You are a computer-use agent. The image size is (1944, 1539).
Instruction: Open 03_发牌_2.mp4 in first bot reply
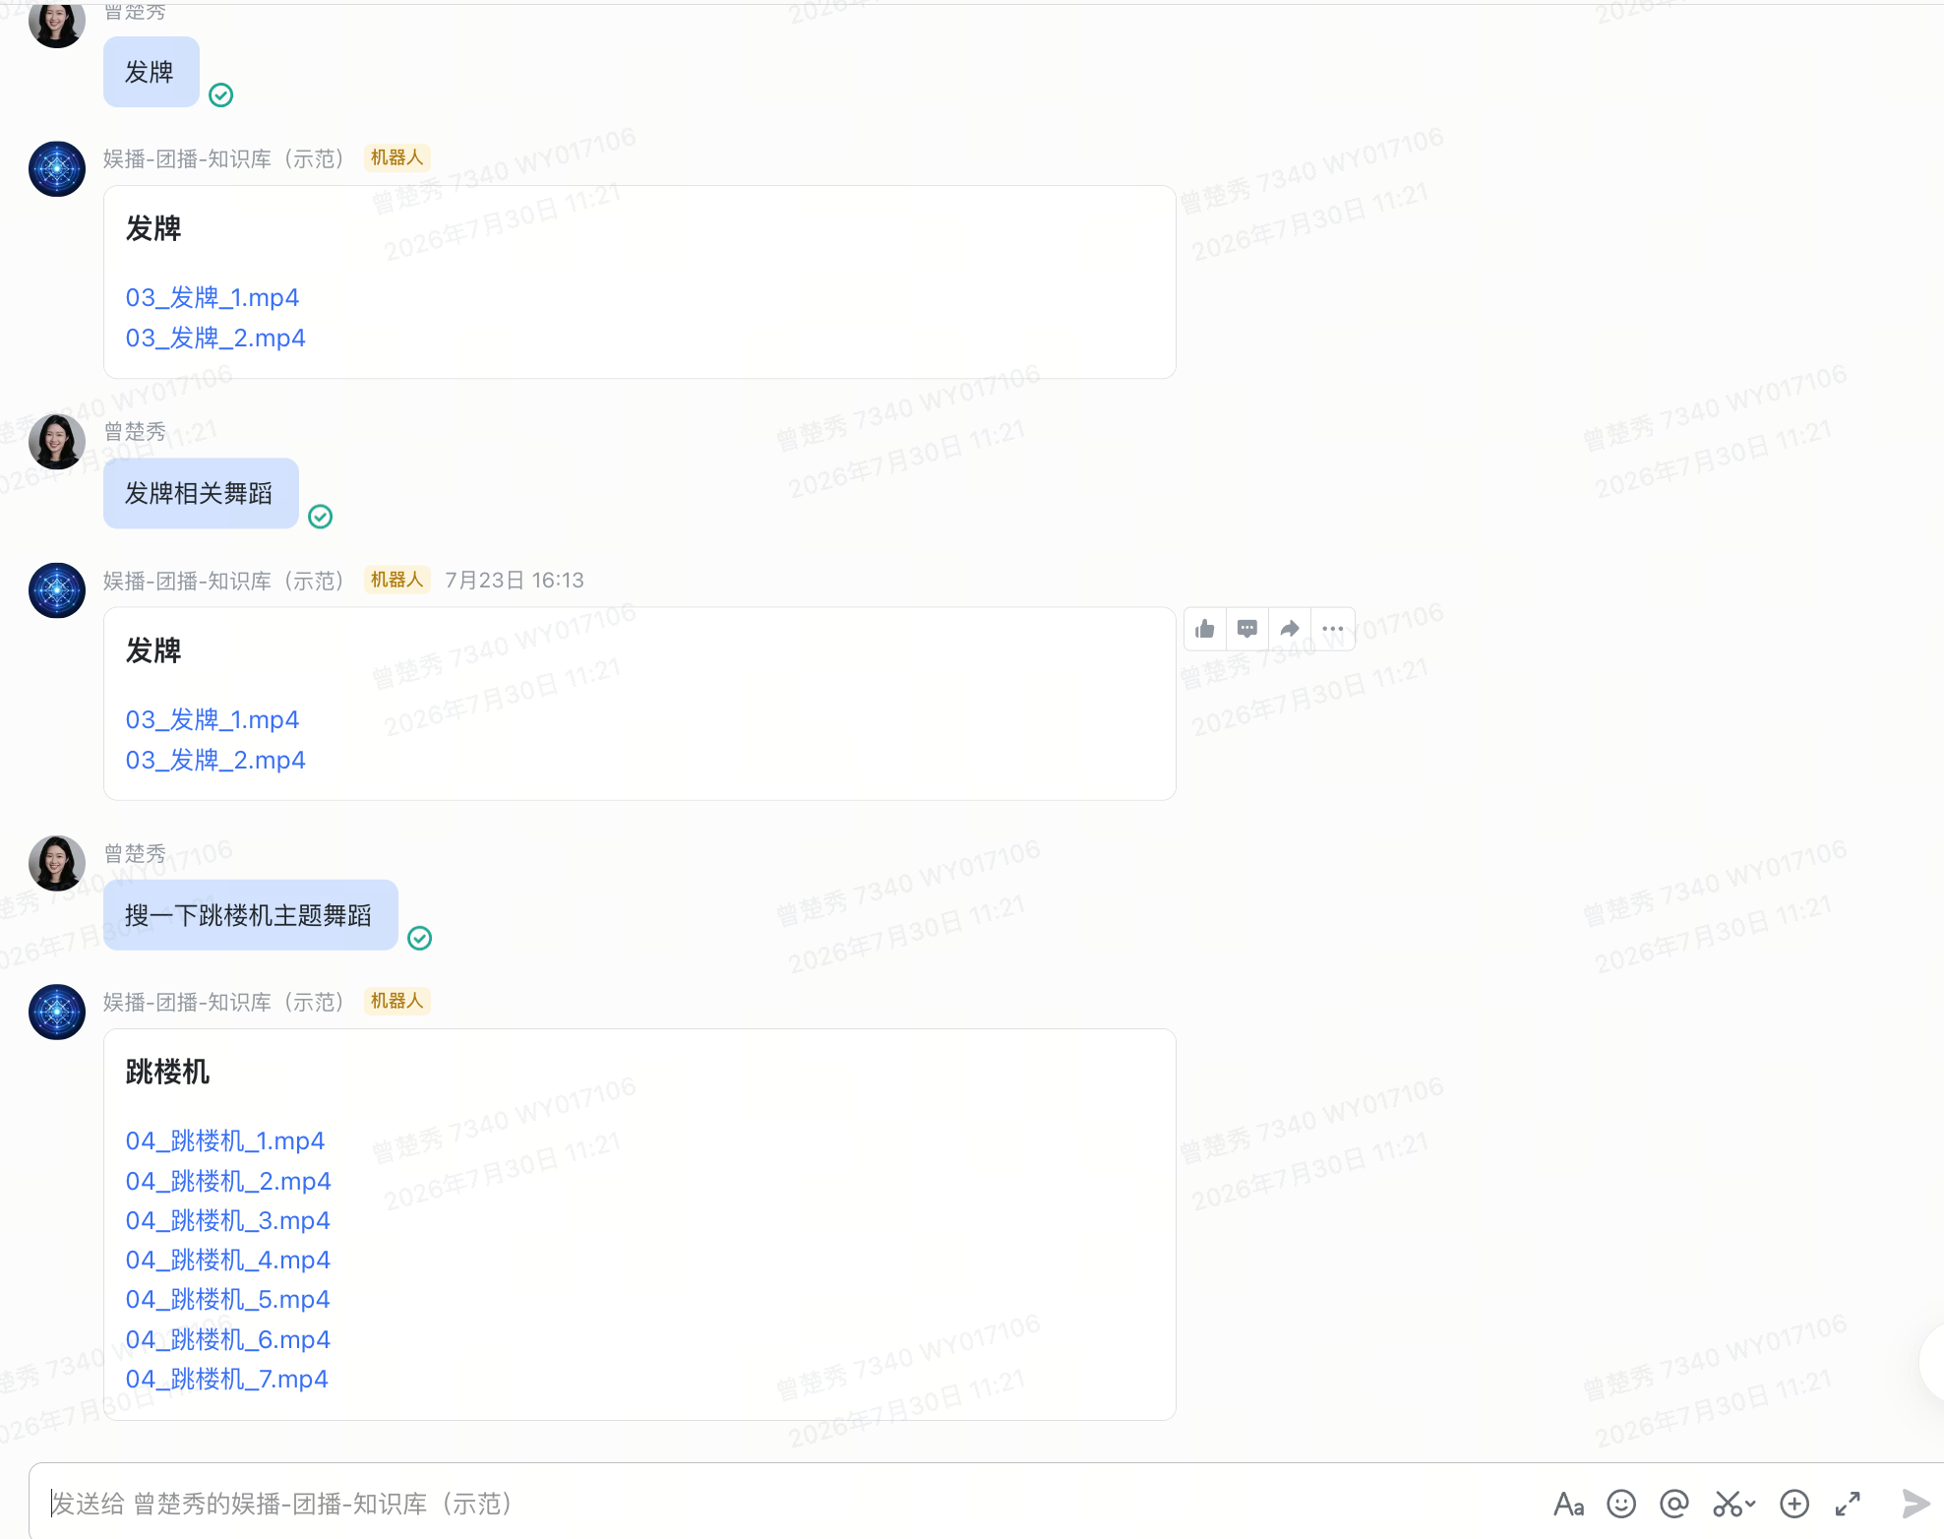point(215,338)
